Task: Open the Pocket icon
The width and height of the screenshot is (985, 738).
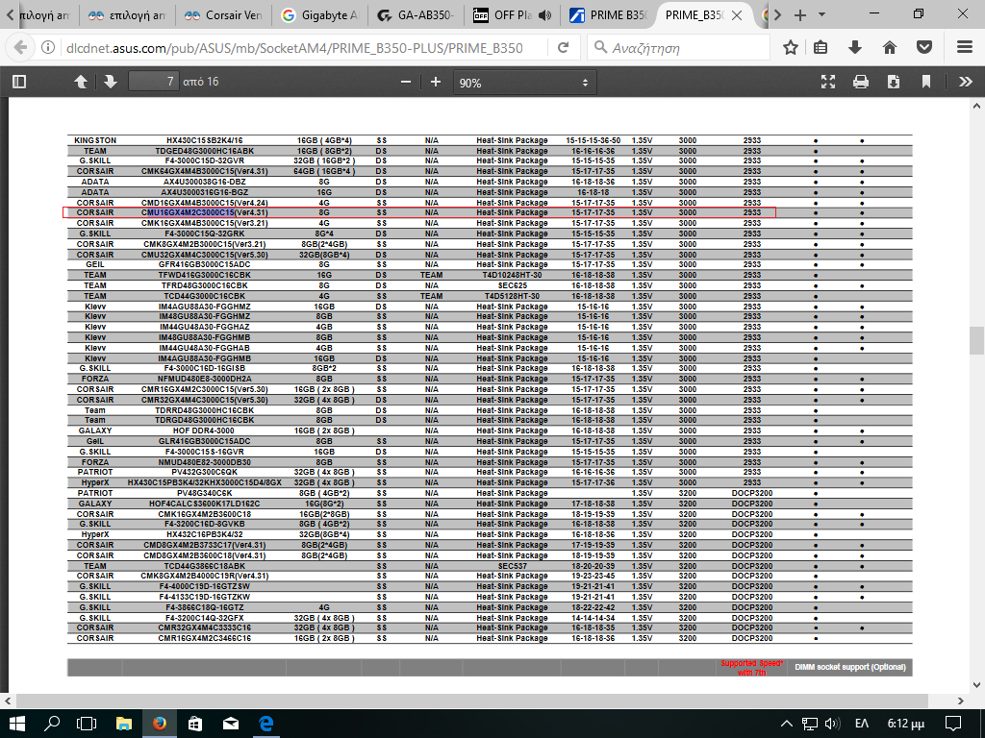Action: point(924,48)
